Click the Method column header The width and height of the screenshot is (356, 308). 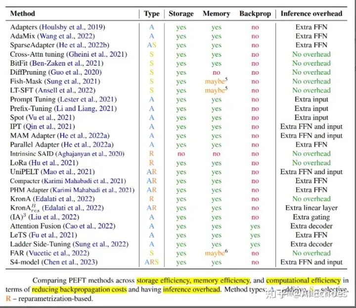click(x=23, y=14)
